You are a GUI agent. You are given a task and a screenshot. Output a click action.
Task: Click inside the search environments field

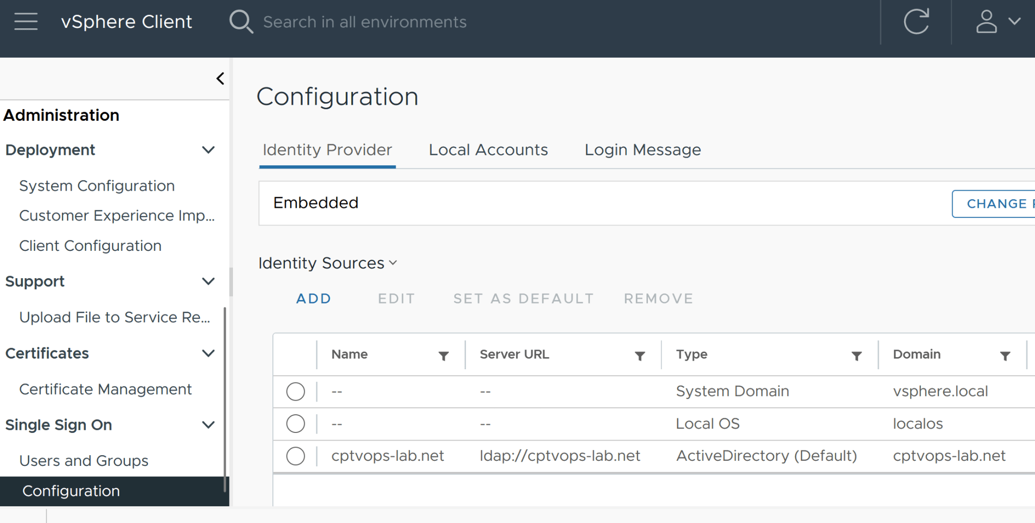[x=364, y=22]
